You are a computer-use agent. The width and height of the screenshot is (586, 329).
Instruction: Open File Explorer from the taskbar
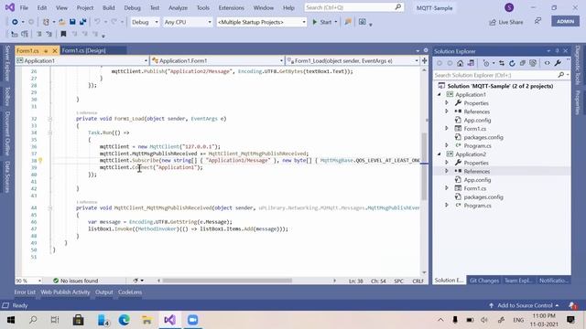(x=146, y=320)
